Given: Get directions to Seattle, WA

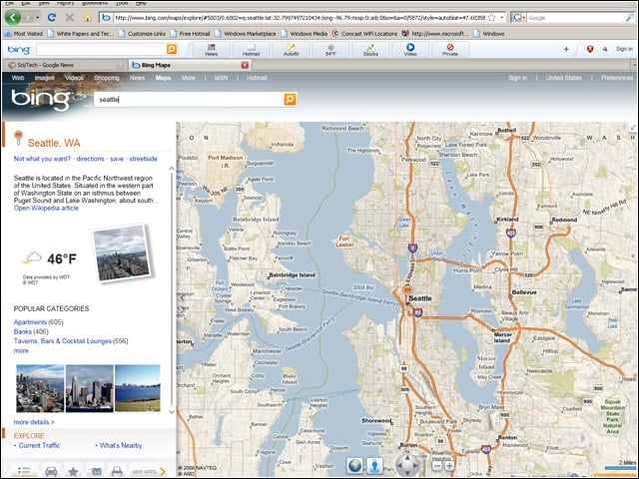Looking at the screenshot, I should [90, 159].
